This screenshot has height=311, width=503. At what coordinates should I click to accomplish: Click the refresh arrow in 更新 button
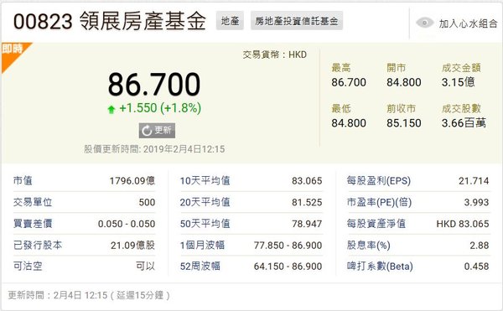click(147, 131)
